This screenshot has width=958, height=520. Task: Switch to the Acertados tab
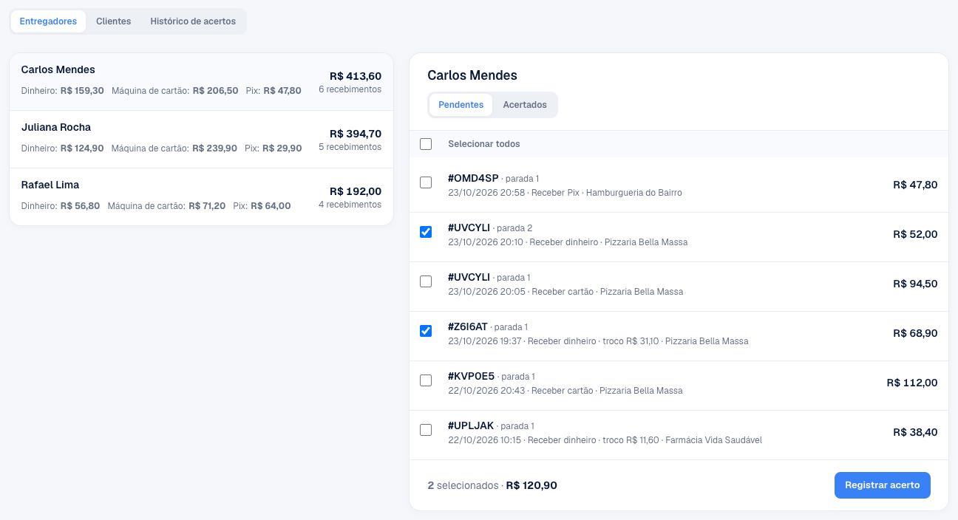click(525, 105)
